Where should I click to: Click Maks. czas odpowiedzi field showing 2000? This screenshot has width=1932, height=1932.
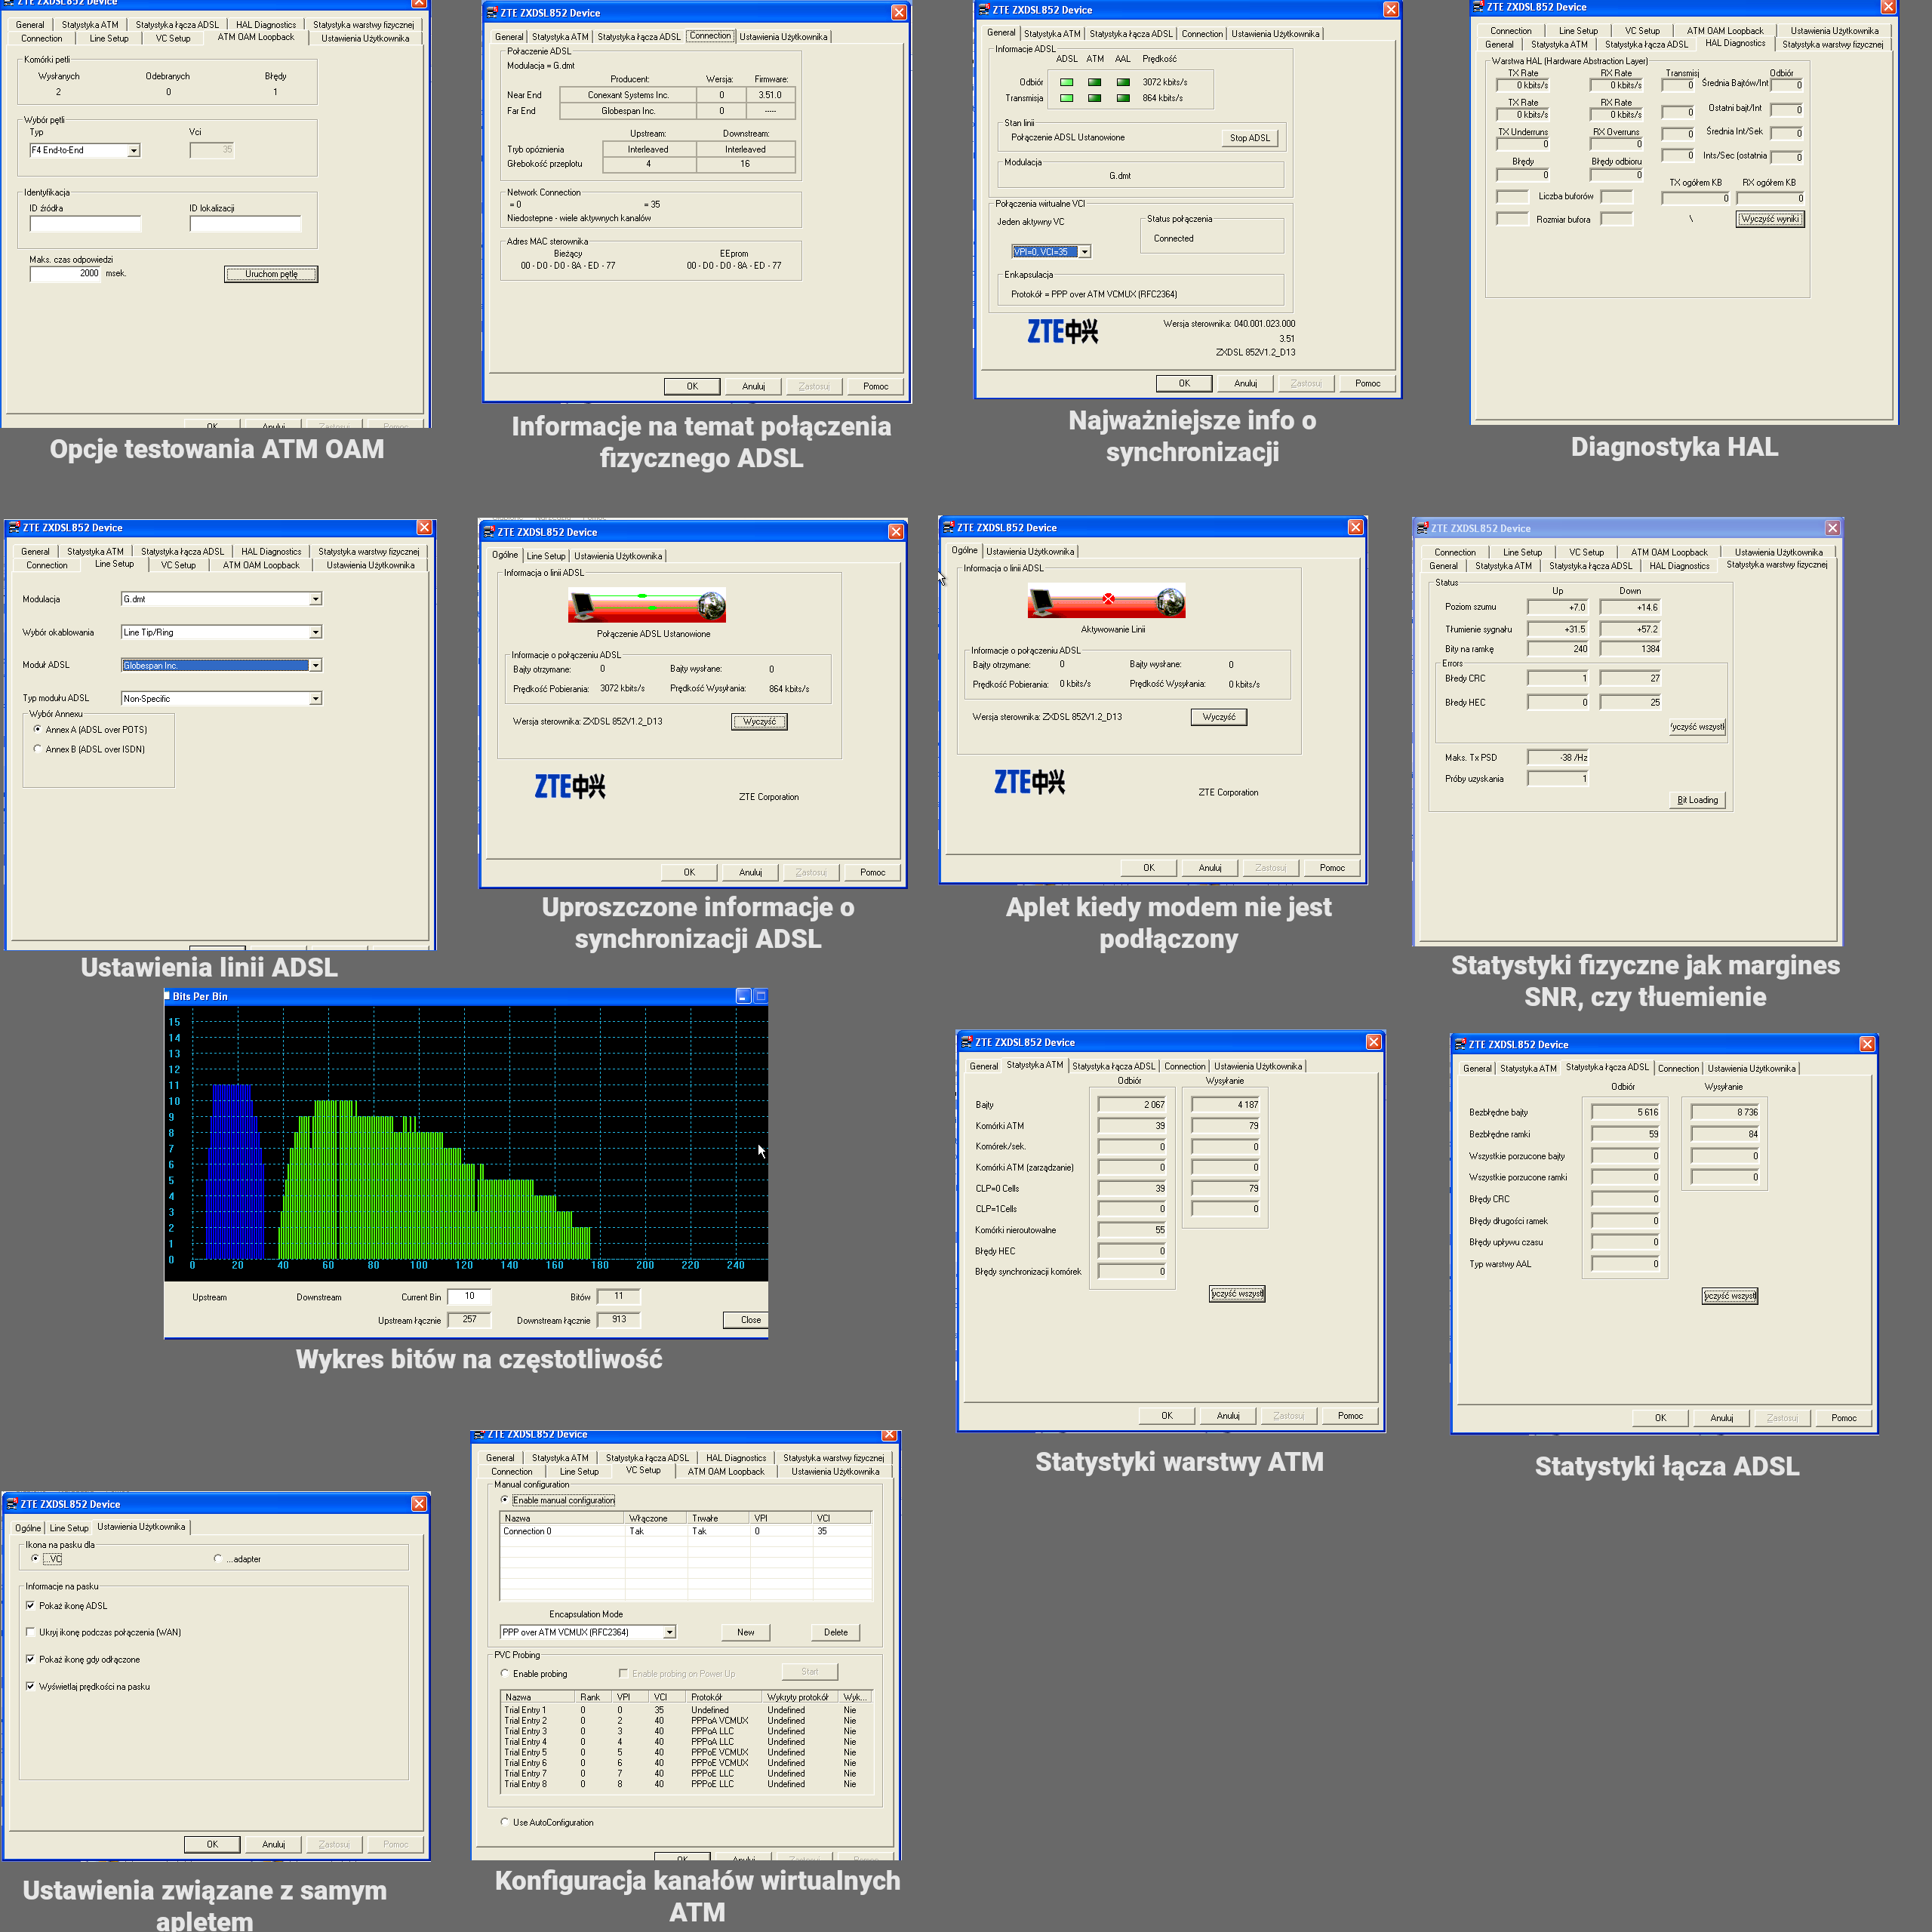click(x=66, y=273)
